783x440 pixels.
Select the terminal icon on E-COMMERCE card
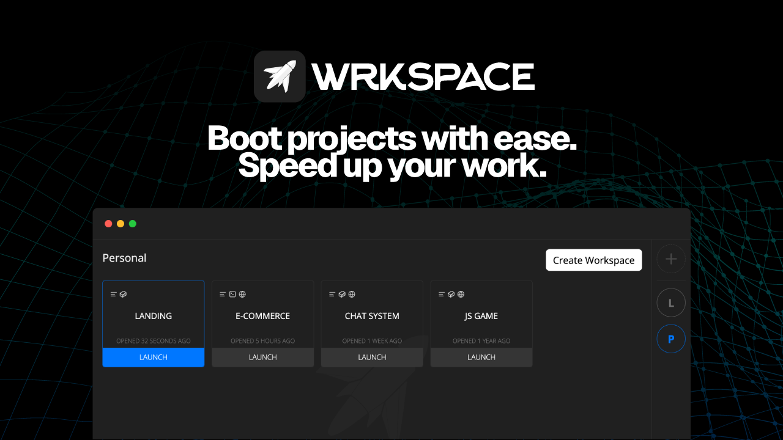231,294
